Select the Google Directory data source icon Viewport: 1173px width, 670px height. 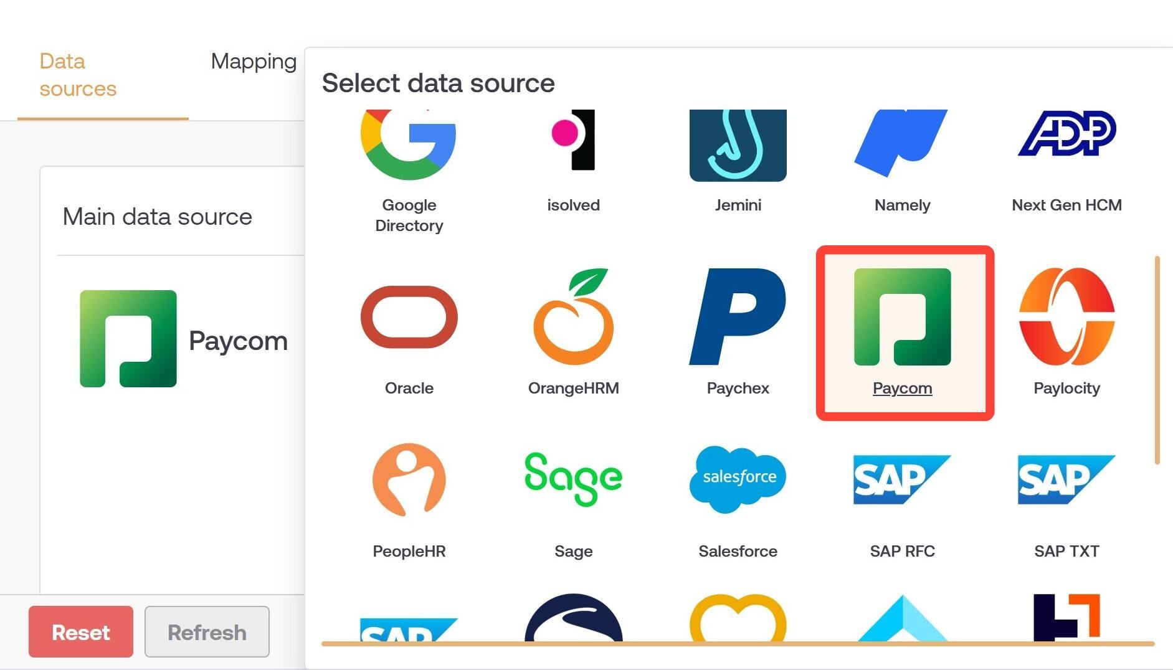(409, 145)
